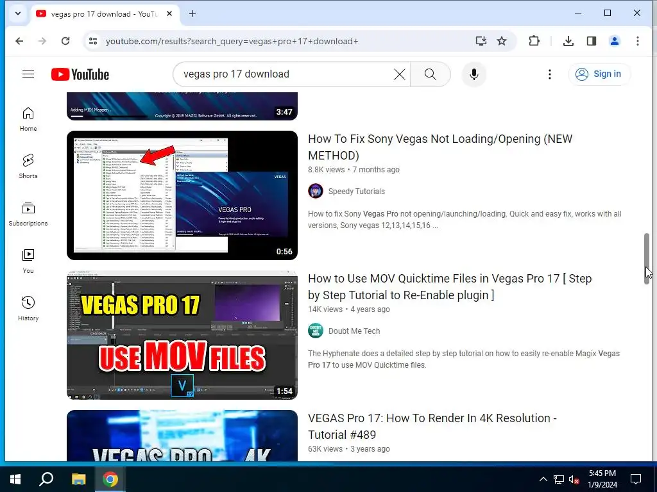The width and height of the screenshot is (657, 492).
Task: Open Chrome downloads
Action: point(568,41)
